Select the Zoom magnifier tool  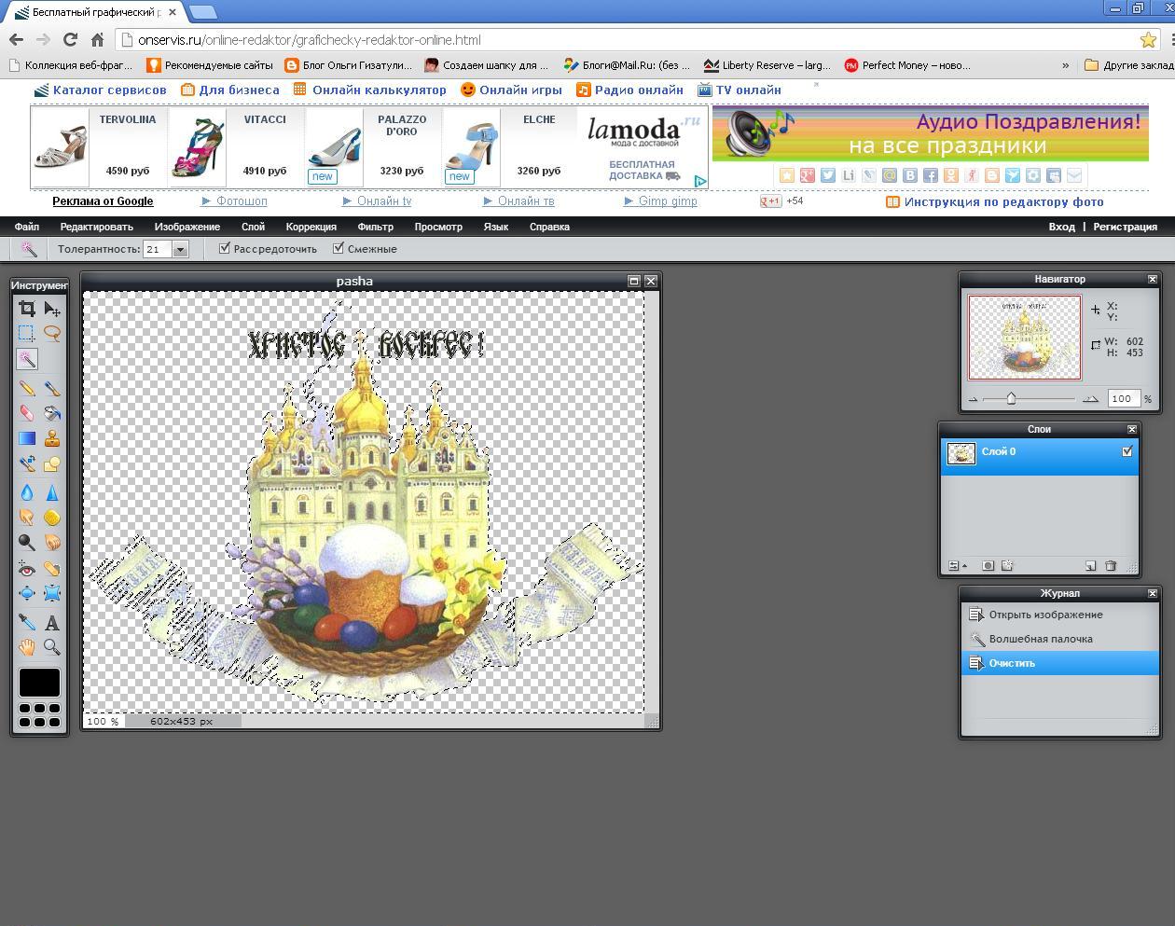pos(52,646)
